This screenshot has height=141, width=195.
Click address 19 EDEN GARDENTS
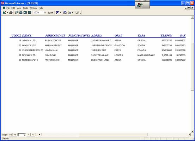click(102, 46)
